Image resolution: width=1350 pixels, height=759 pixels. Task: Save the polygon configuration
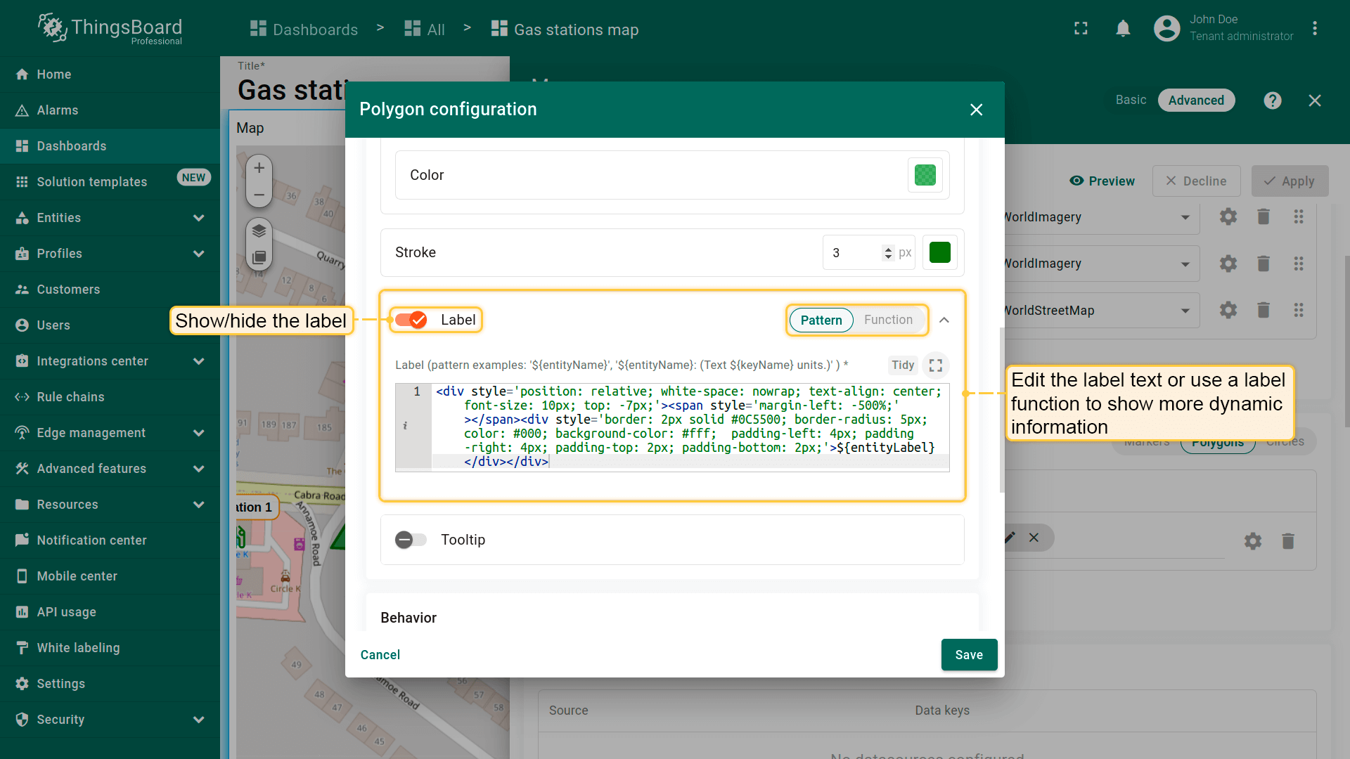968,655
